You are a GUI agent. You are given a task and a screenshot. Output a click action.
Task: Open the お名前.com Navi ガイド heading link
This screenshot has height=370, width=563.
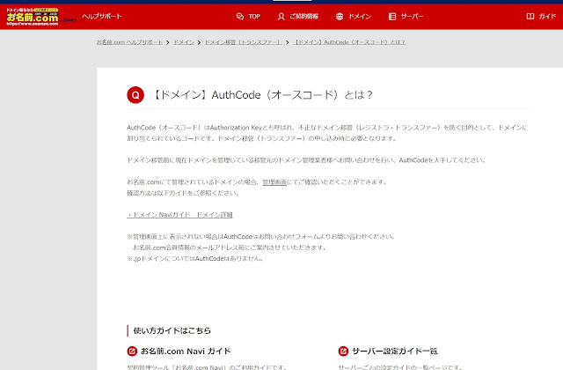tap(186, 351)
